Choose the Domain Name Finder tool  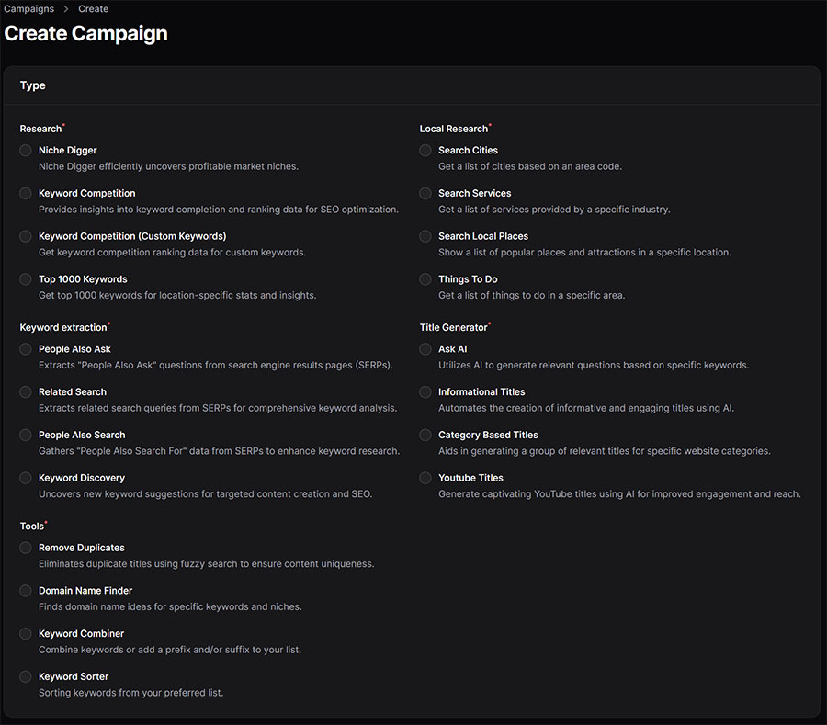(25, 591)
